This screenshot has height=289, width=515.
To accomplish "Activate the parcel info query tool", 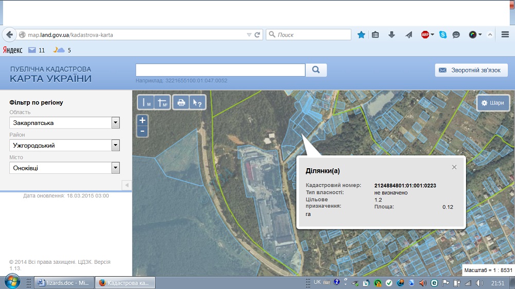I will click(x=197, y=102).
